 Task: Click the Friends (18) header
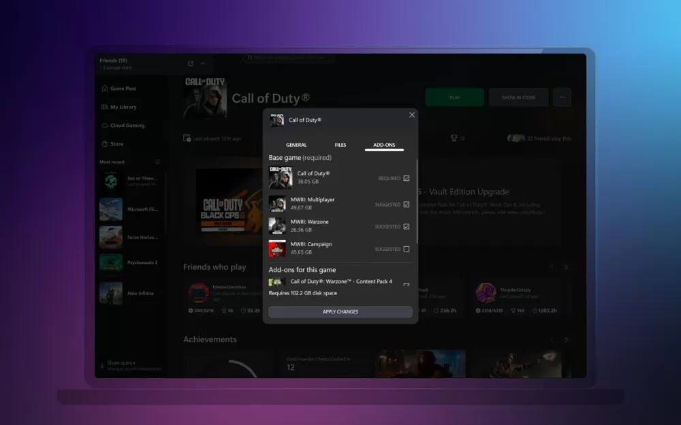113,61
